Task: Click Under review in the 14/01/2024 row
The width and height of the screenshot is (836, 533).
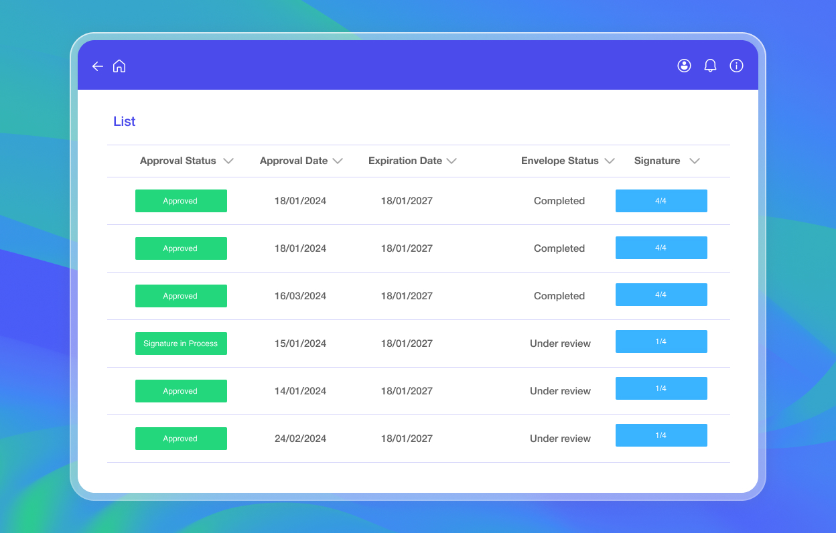Action: pos(560,391)
